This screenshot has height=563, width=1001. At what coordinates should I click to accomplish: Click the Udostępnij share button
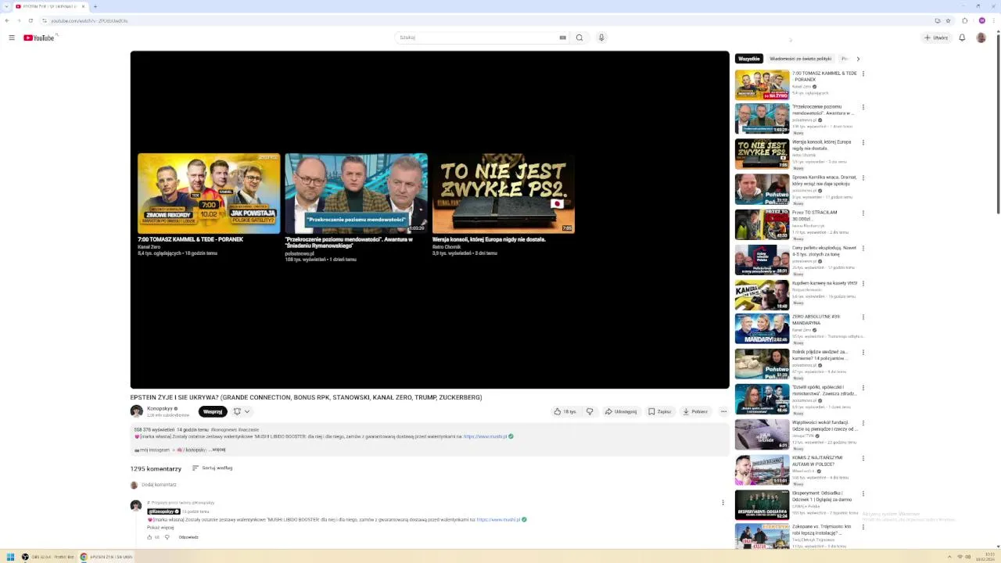pyautogui.click(x=621, y=411)
